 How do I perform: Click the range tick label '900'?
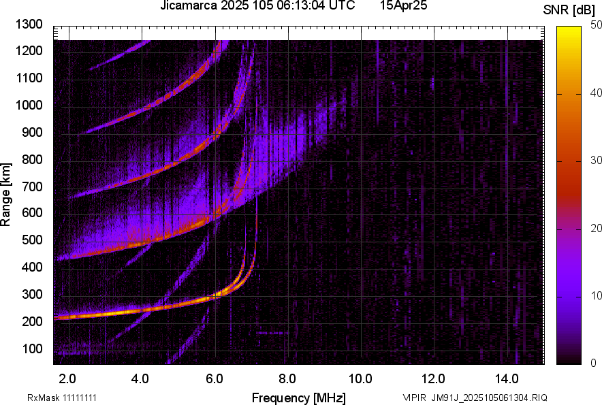(32, 132)
